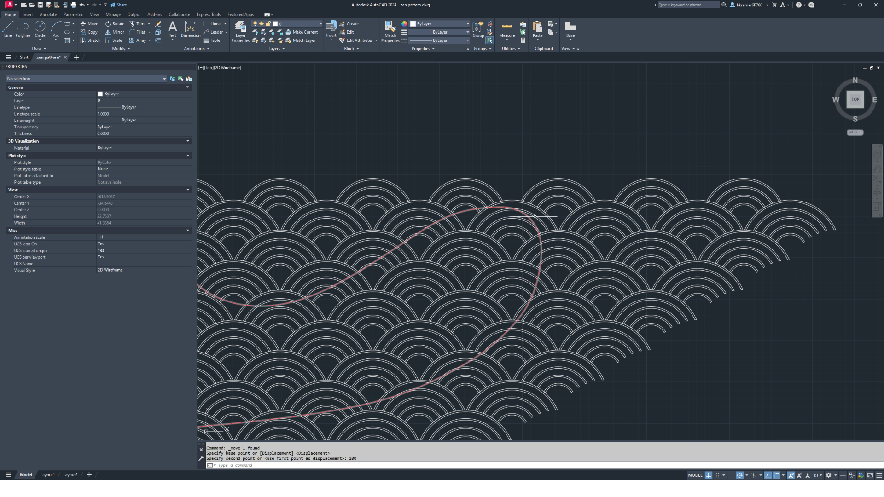The image size is (884, 497).
Task: Click the Paste clipboard icon
Action: 537,29
